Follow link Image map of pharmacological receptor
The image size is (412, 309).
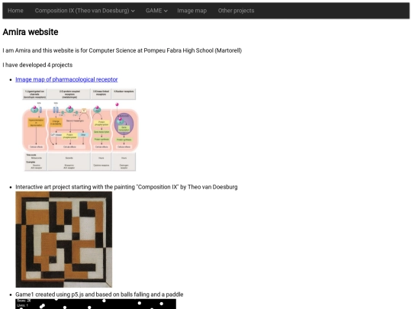pyautogui.click(x=66, y=79)
